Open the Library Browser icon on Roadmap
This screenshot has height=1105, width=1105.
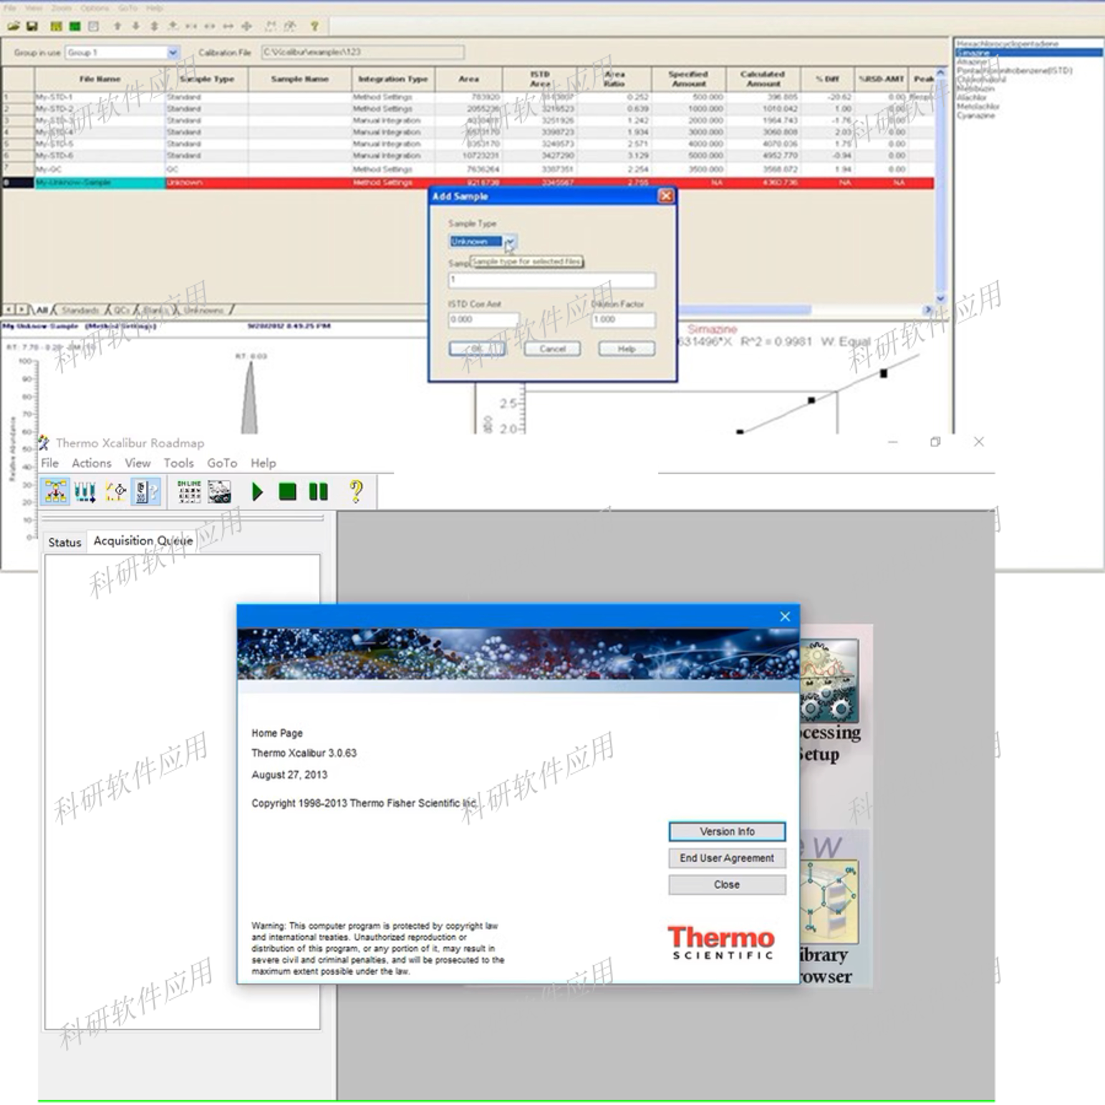[x=829, y=902]
